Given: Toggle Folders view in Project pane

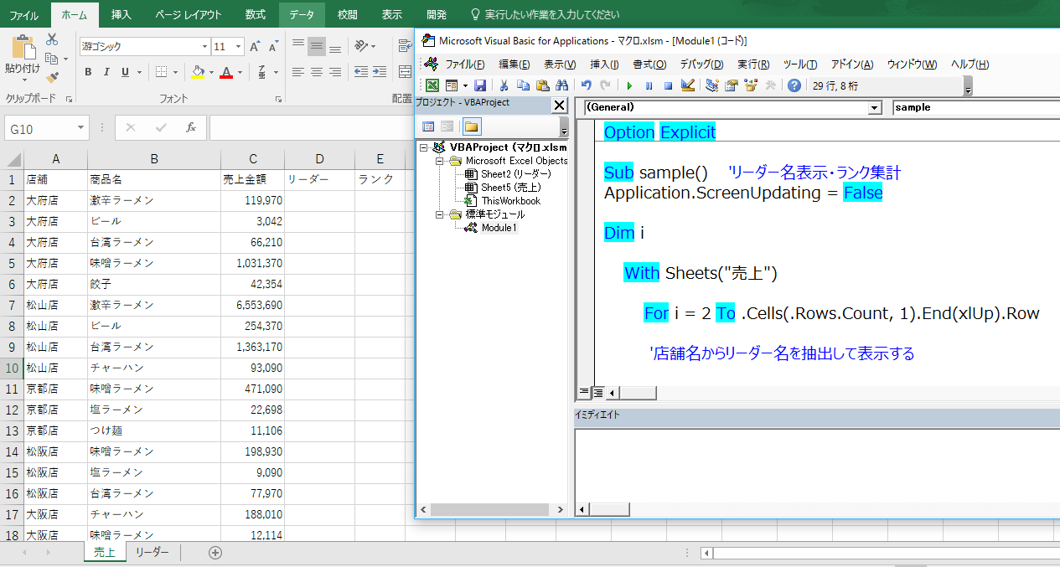Looking at the screenshot, I should coord(471,126).
